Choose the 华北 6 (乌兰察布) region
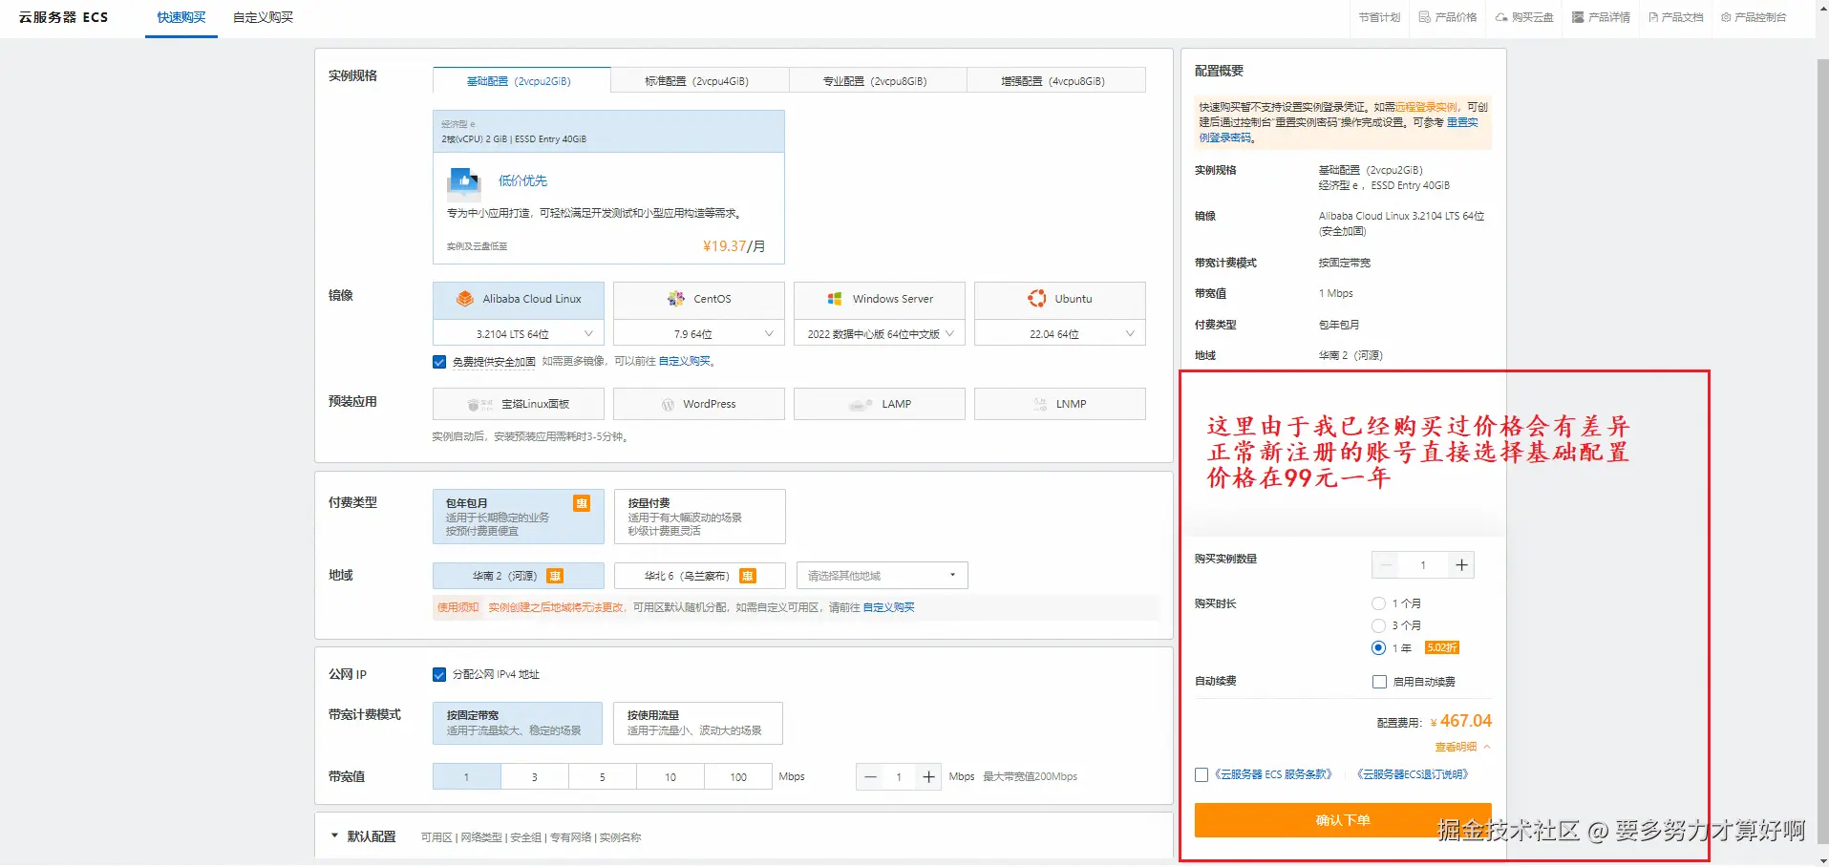The image size is (1829, 867). coord(700,576)
